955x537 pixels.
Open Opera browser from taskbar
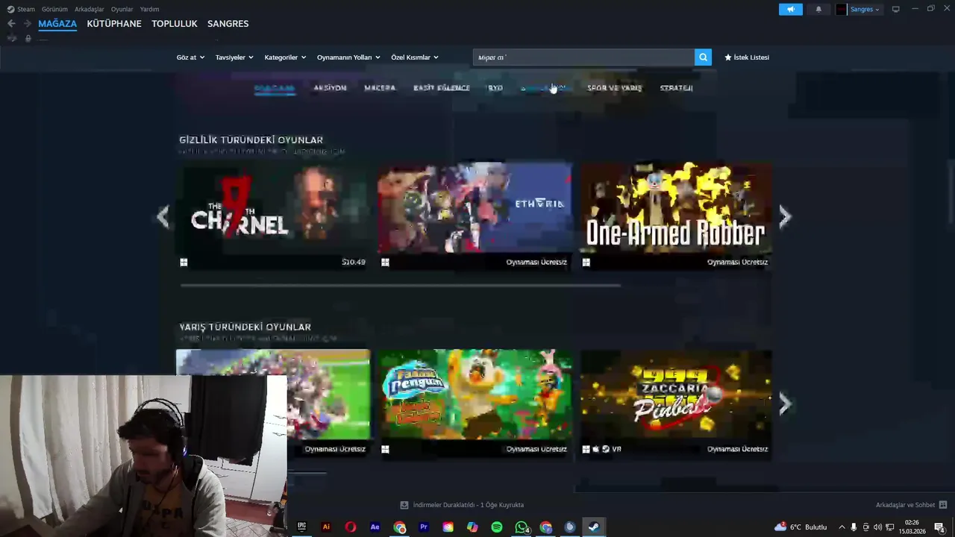click(x=351, y=527)
